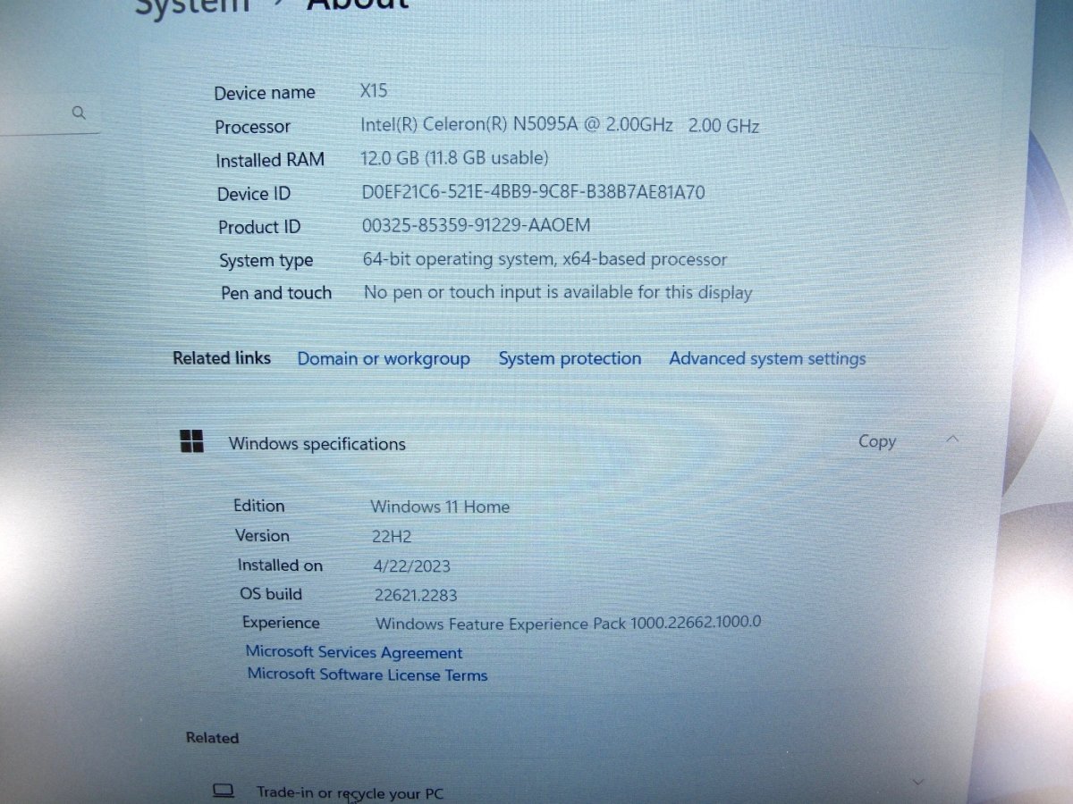Click the Device ID value text
Screen dimensions: 1073x804
pos(534,192)
